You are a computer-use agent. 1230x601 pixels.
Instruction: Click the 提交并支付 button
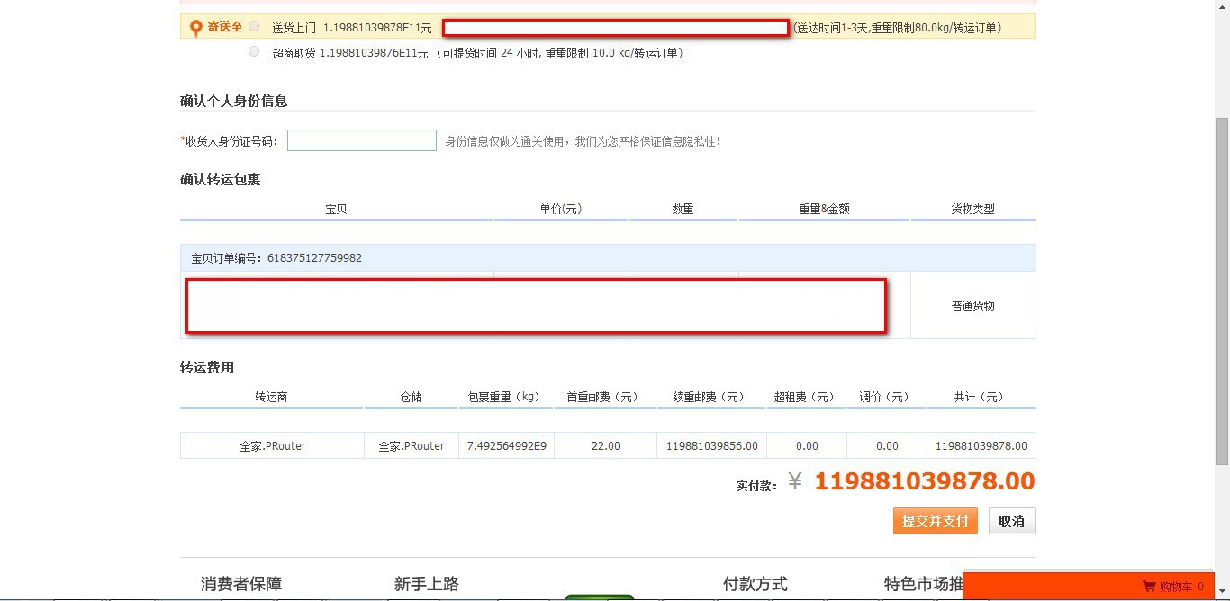click(x=936, y=521)
